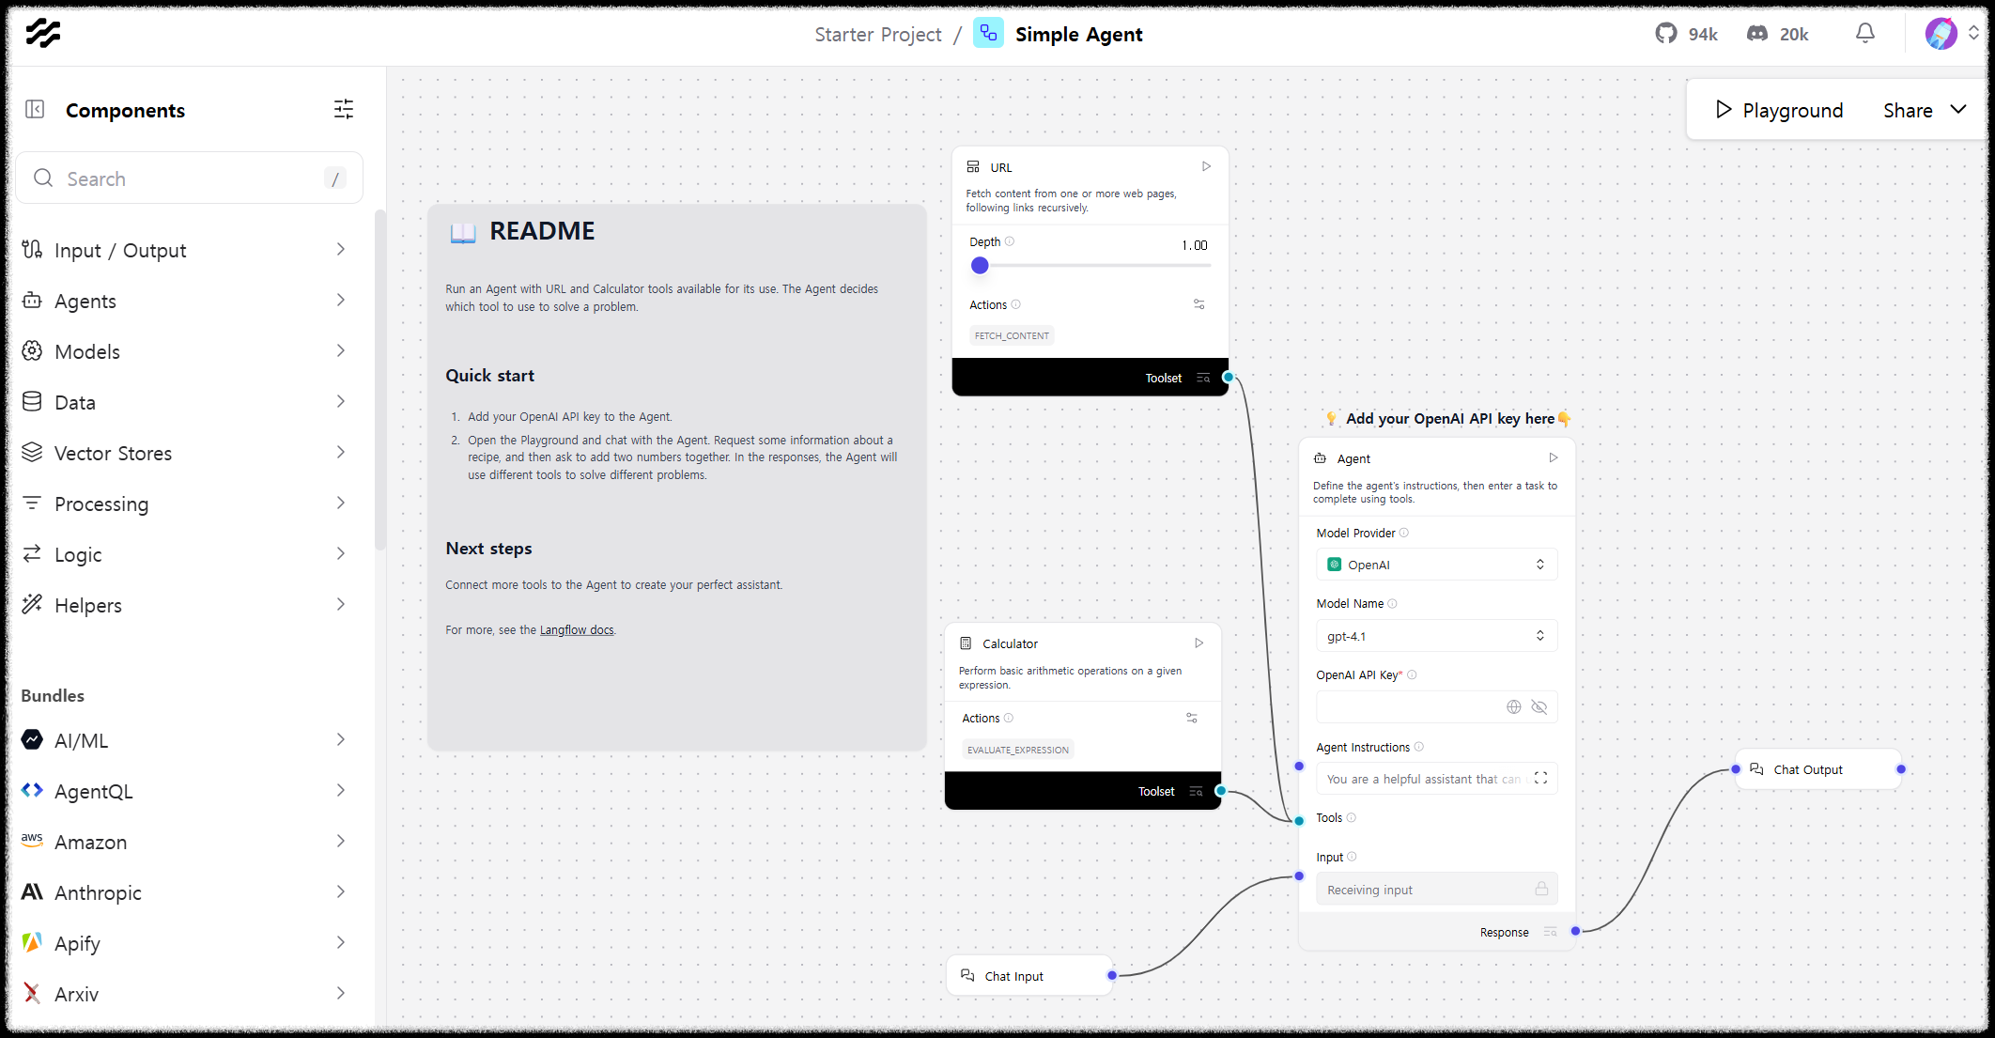Edit URL Actions settings toggle icon

(1199, 304)
